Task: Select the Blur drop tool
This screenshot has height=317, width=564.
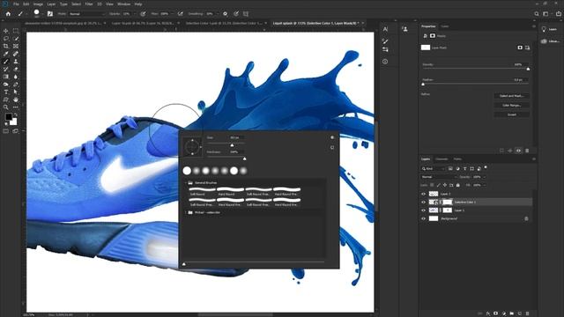Action: [x=16, y=77]
